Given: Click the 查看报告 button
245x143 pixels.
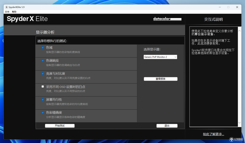Looking at the screenshot, I should 160,79.
